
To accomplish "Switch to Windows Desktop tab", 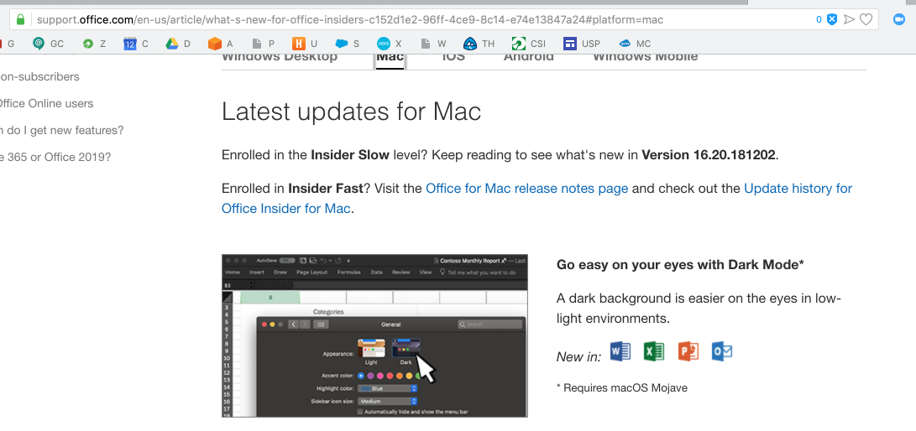I will pyautogui.click(x=280, y=59).
